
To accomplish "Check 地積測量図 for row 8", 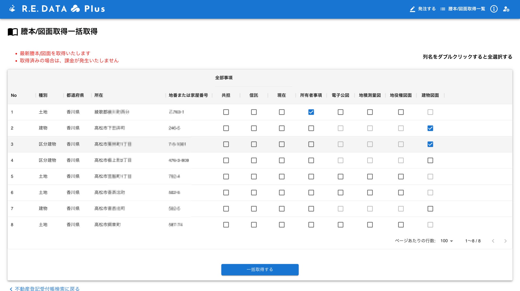I will pyautogui.click(x=370, y=225).
